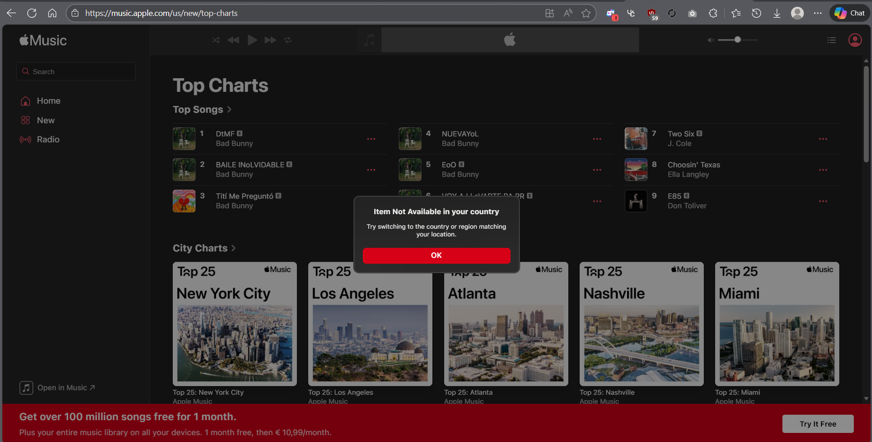
Task: Open more options for Two Six
Action: pos(822,139)
